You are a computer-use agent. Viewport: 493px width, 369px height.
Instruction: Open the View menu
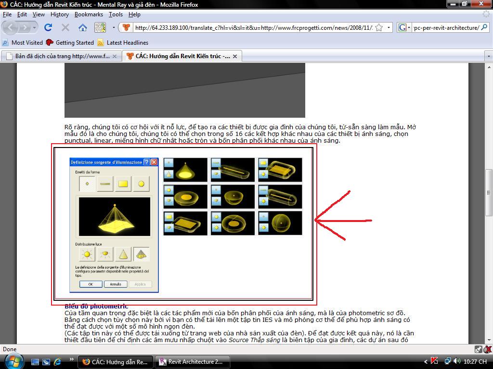(39, 14)
